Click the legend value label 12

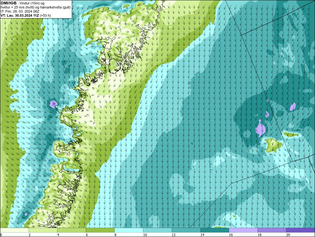tap(174, 235)
